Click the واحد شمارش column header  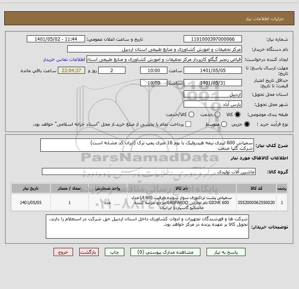coord(108,188)
